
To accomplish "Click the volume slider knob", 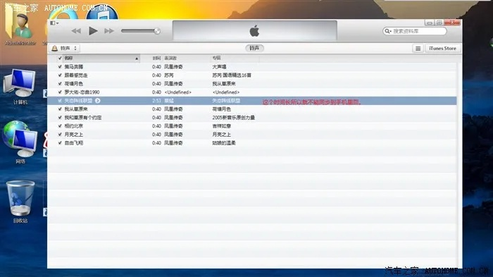I will 157,31.
